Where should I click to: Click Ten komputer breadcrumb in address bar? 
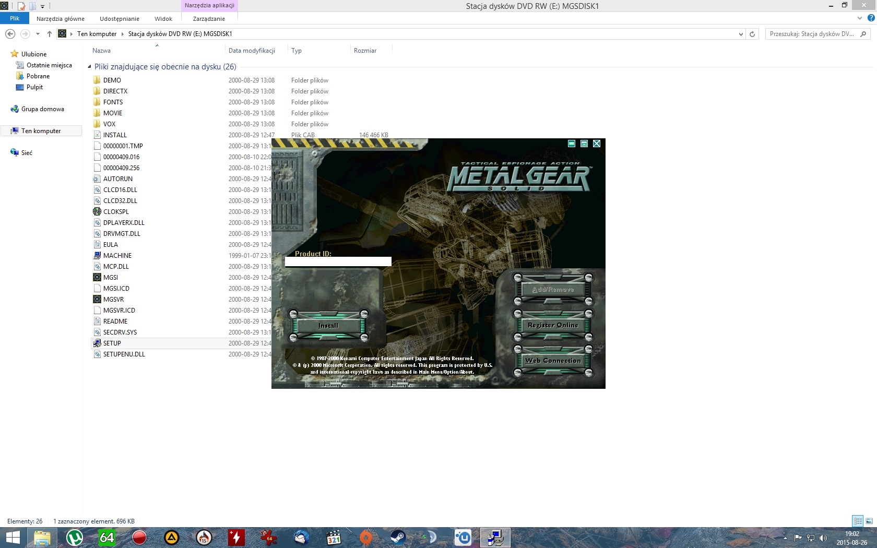point(97,34)
